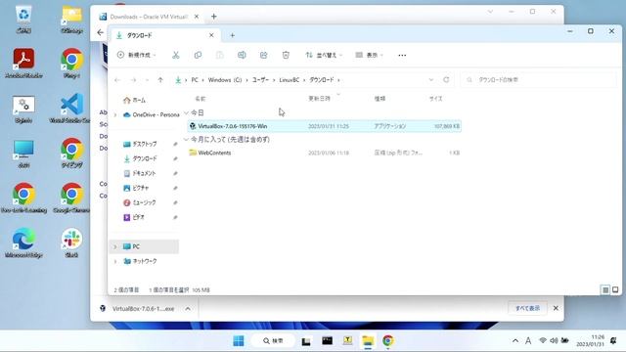Open Slack desktop shortcut
This screenshot has height=352, width=626.
tap(71, 242)
